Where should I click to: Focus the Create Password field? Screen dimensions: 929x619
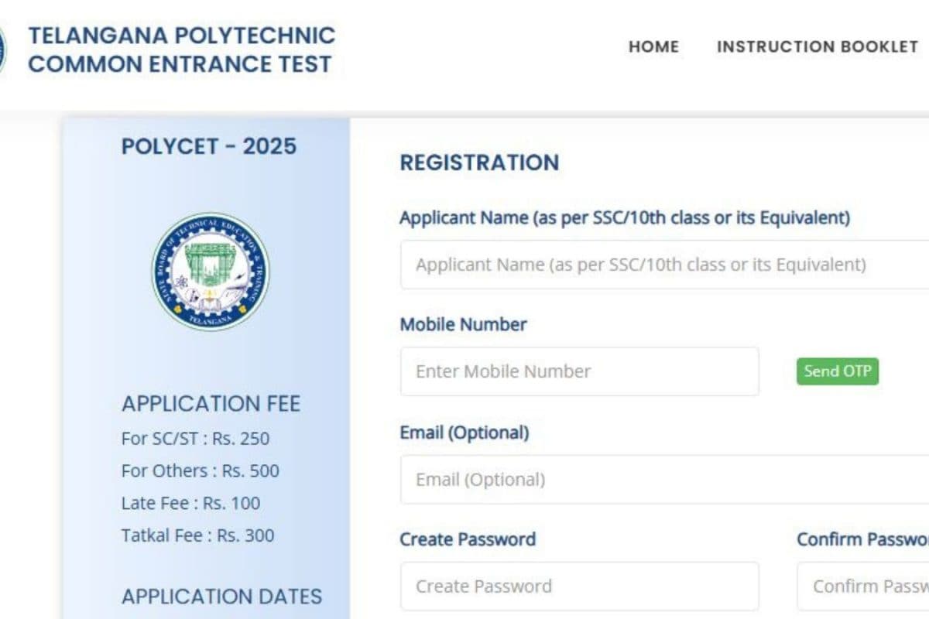[579, 586]
